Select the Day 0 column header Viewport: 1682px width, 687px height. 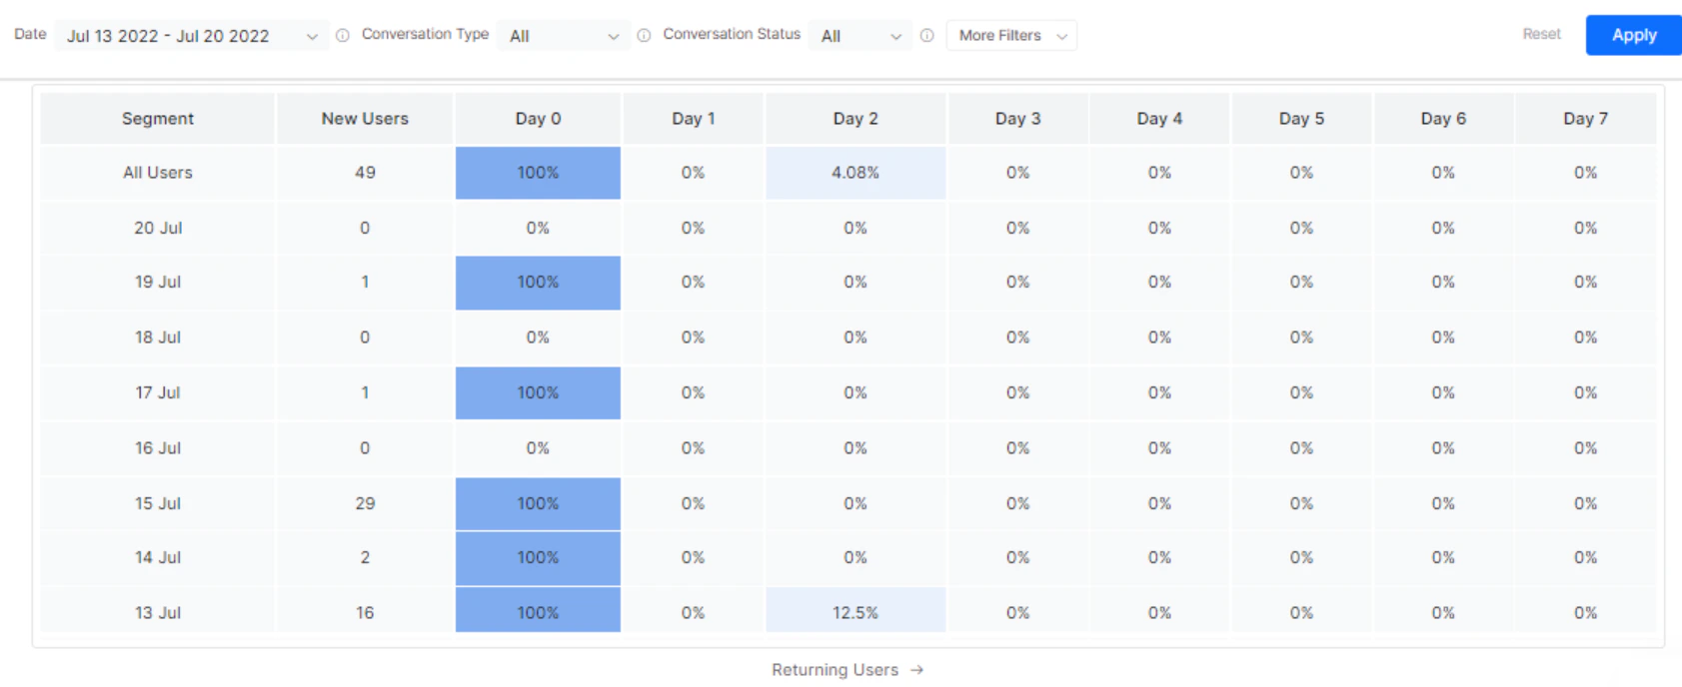click(x=538, y=118)
